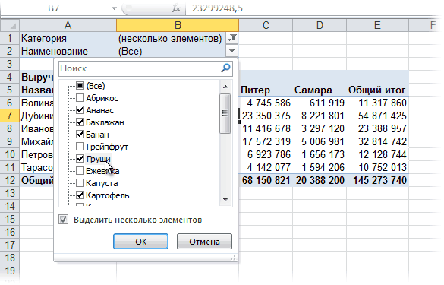Image resolution: width=444 pixels, height=285 pixels.
Task: Open the Наименование filter dropdown arrow
Action: (232, 51)
